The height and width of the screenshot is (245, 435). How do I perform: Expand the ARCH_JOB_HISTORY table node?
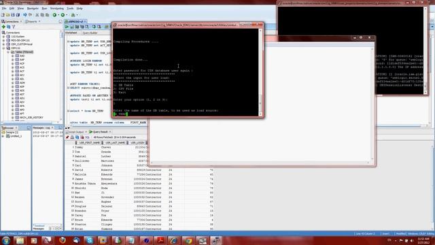pos(12,118)
